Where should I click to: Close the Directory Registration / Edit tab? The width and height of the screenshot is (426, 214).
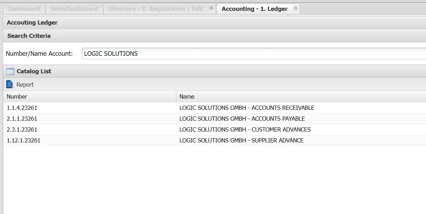211,8
